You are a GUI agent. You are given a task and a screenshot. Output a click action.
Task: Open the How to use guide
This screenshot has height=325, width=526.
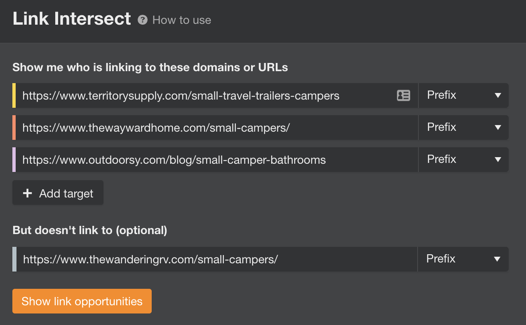click(181, 20)
